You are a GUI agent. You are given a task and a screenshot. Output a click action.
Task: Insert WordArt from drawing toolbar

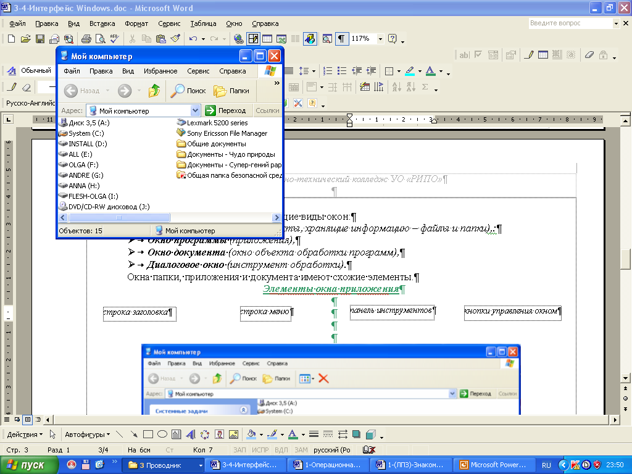point(191,434)
